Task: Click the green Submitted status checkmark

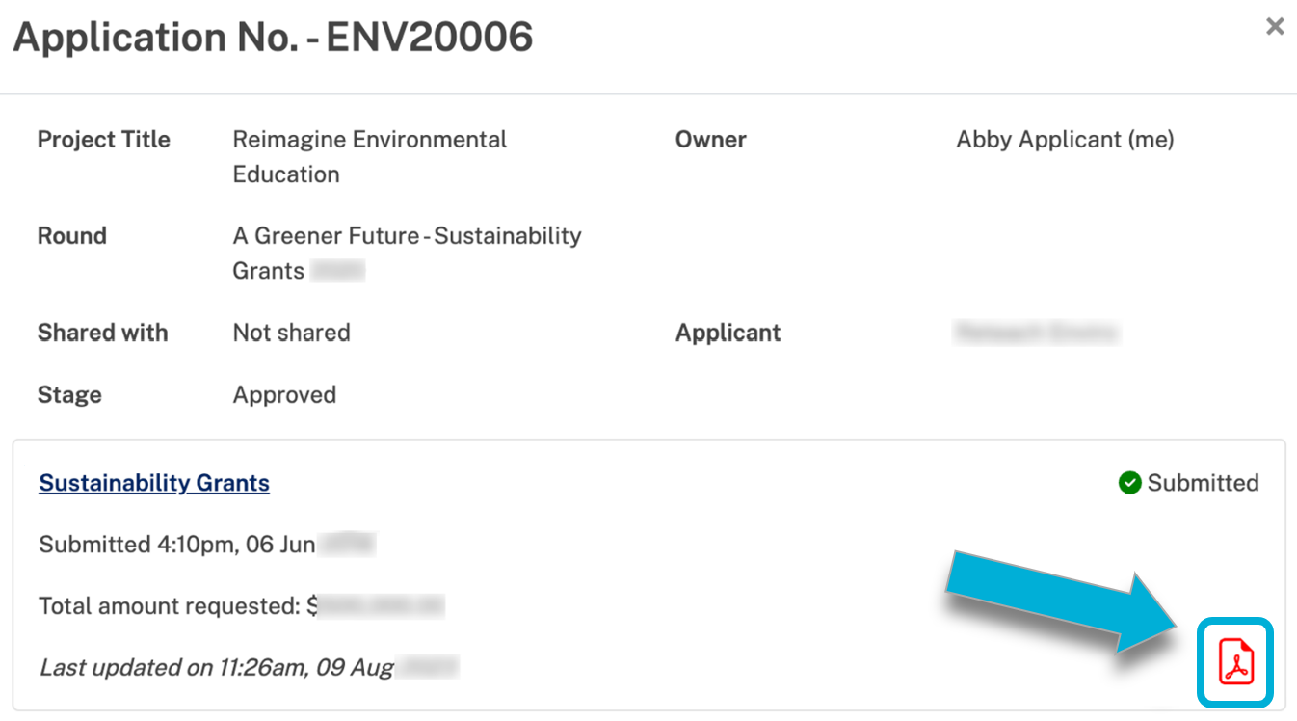Action: click(x=1129, y=483)
